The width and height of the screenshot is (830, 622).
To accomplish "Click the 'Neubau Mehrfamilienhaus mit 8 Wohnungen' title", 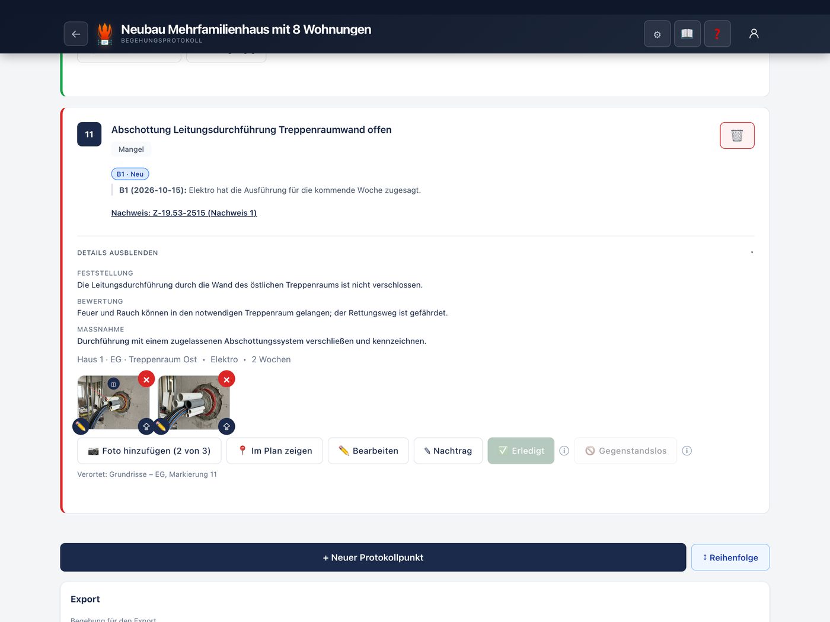I will tap(246, 30).
